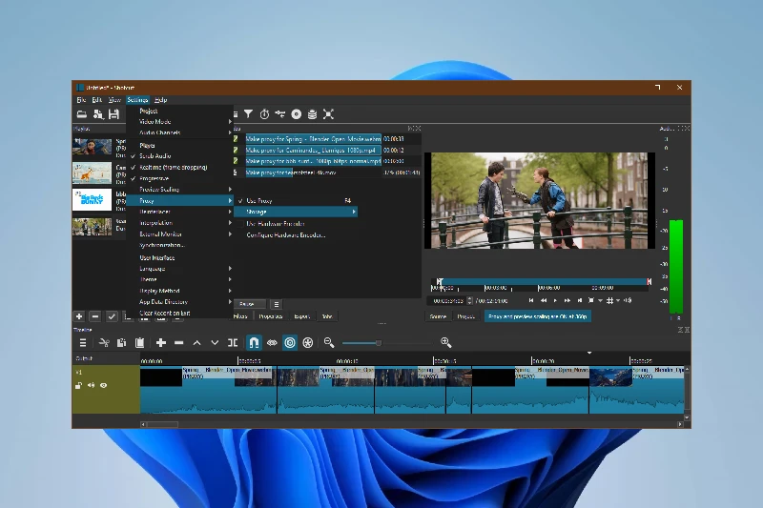Click the playlist update checkmark button
The image size is (763, 508).
tap(112, 316)
